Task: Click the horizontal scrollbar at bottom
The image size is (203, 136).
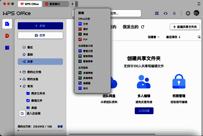Action: (112, 134)
